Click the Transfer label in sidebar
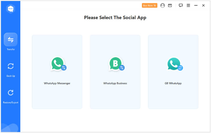211x133 pixels. click(11, 49)
